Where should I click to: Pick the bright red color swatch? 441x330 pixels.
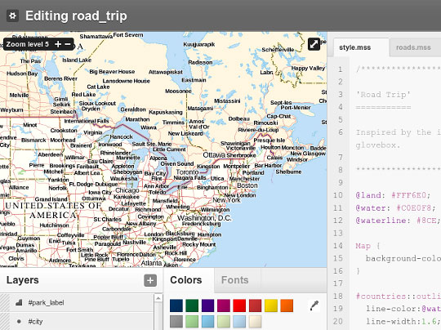click(239, 305)
